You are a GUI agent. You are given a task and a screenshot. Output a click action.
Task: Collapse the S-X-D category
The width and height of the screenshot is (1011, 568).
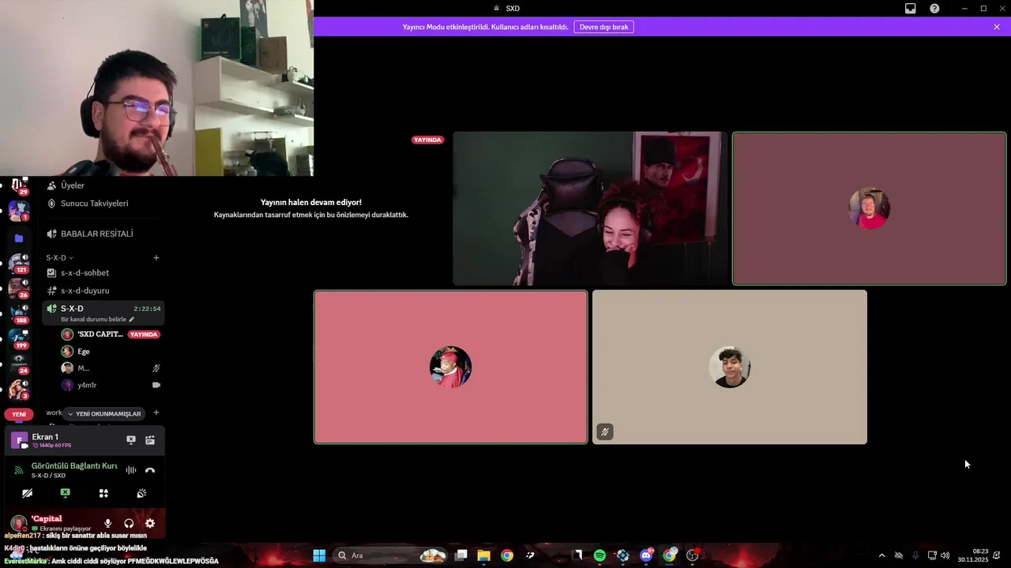click(x=59, y=258)
